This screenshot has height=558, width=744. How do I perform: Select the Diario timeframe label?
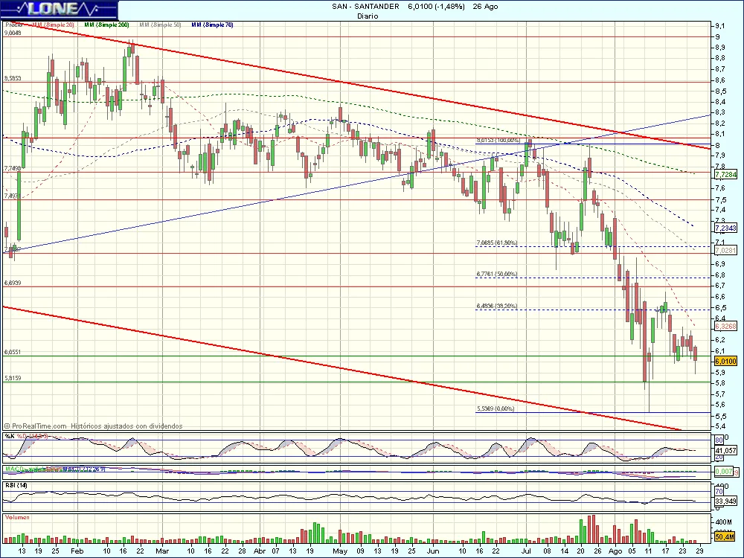[368, 16]
